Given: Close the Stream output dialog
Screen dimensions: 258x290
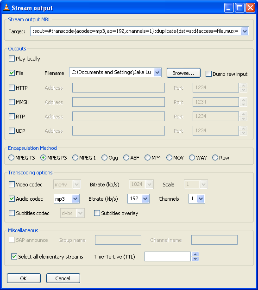Looking at the screenshot, I should point(250,8).
